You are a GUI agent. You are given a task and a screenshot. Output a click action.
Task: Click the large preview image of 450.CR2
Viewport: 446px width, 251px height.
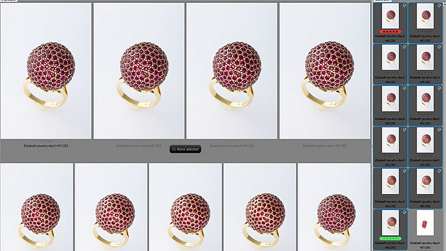(325, 71)
